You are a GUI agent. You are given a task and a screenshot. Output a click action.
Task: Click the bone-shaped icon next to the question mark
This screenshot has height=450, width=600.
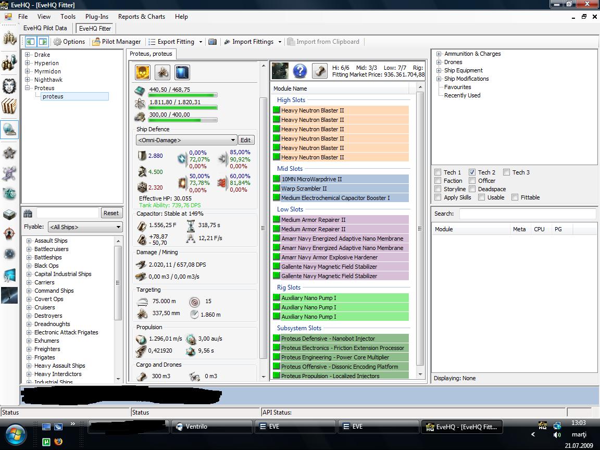pos(319,71)
